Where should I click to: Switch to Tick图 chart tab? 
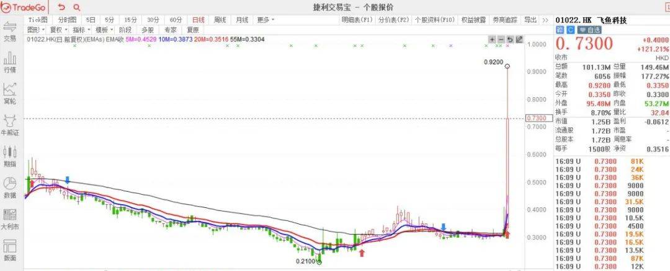tap(38, 20)
